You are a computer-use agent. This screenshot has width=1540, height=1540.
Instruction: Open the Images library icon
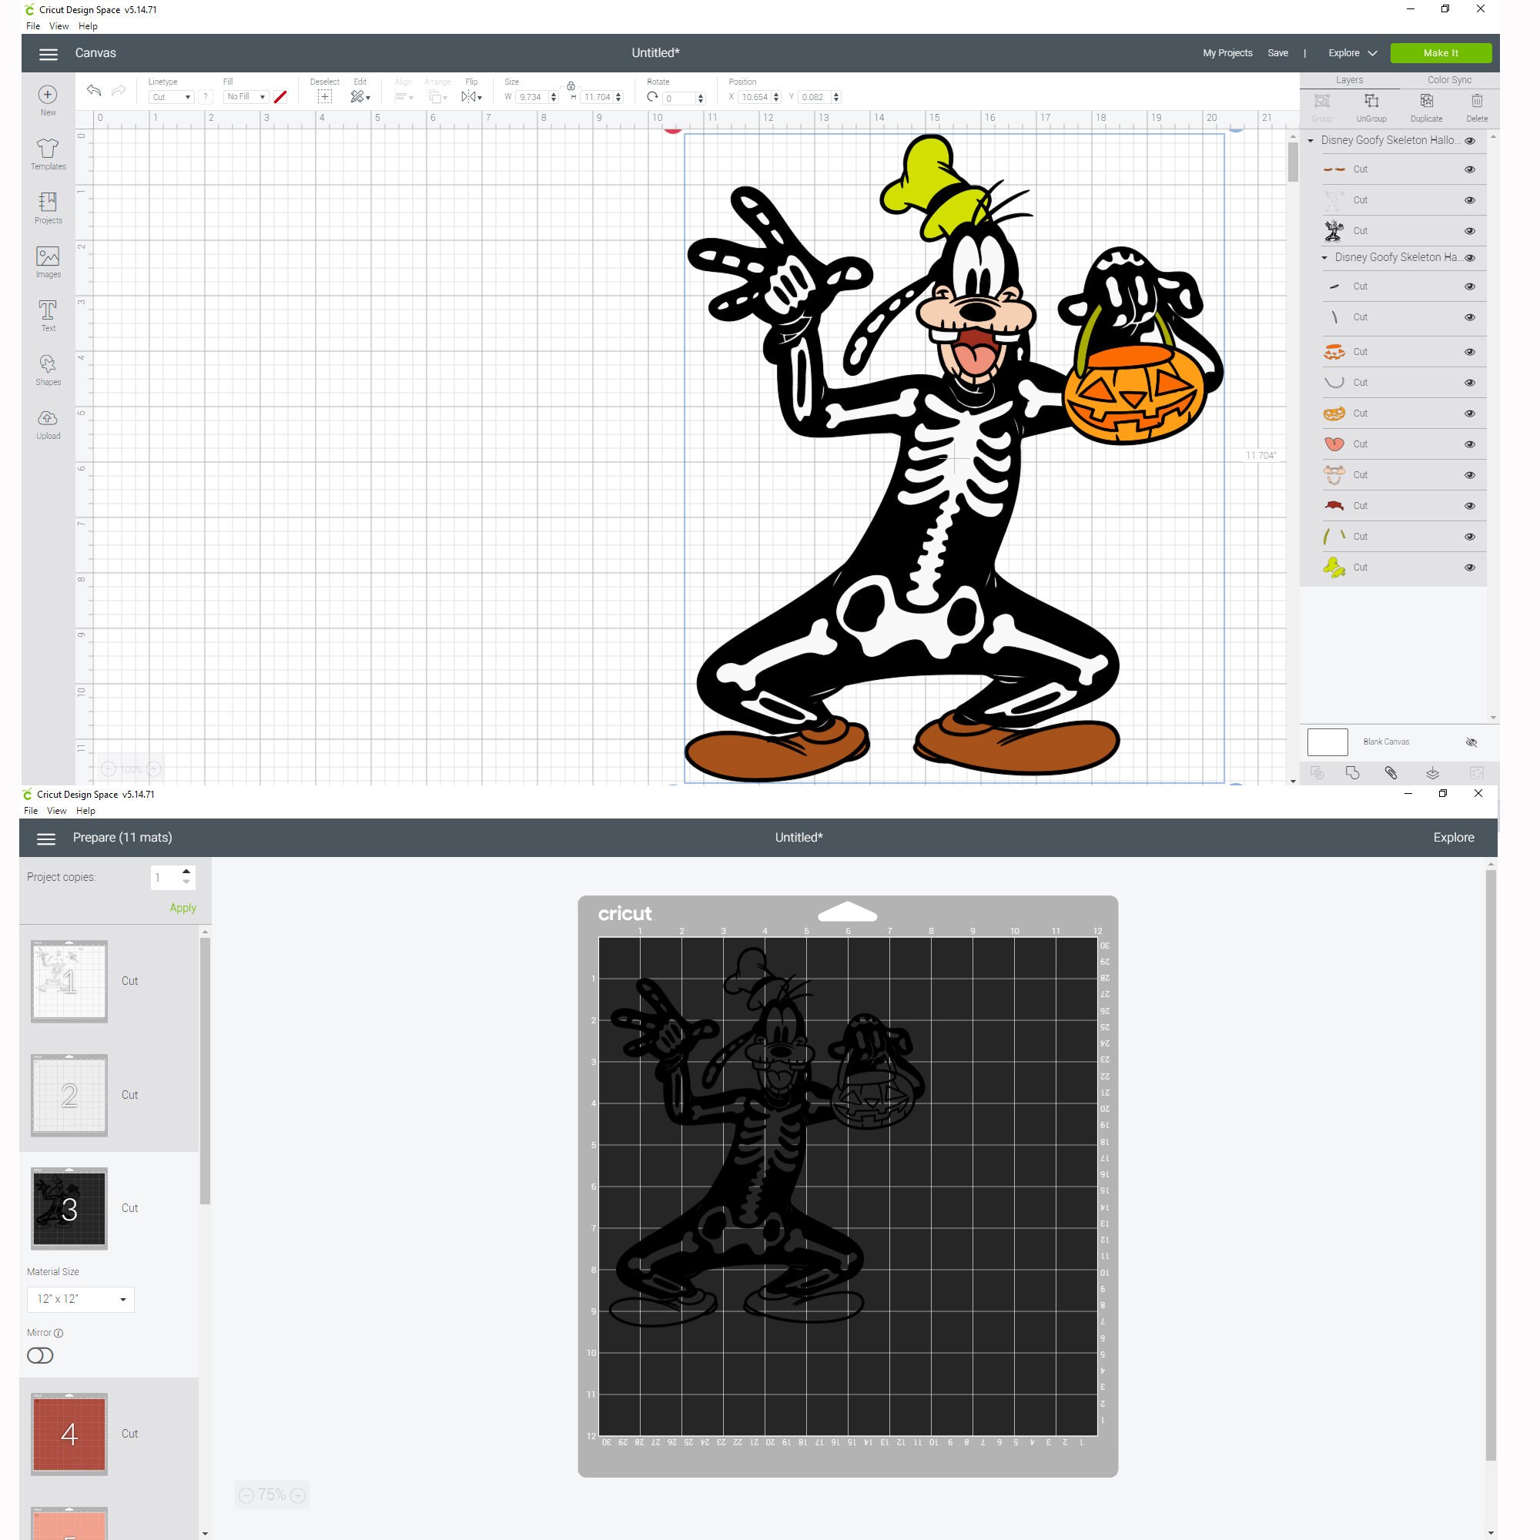pyautogui.click(x=48, y=256)
